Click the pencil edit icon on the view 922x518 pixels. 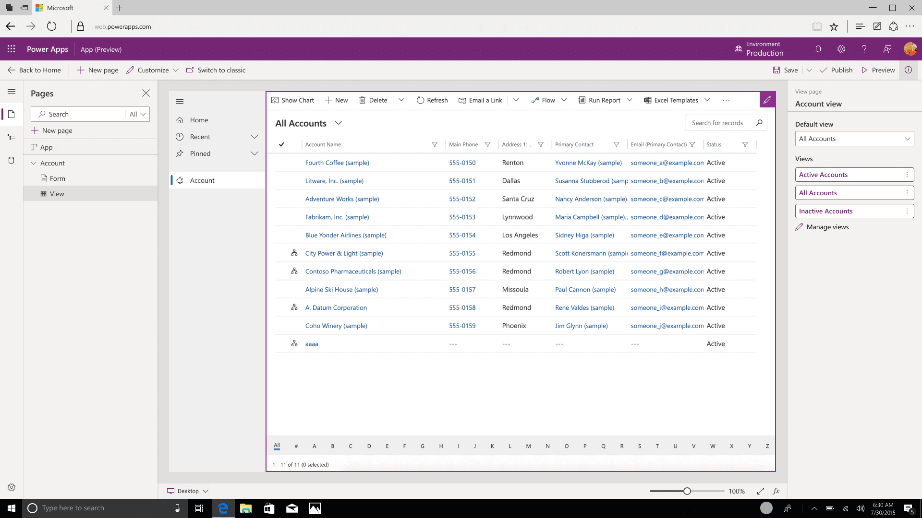(x=767, y=100)
